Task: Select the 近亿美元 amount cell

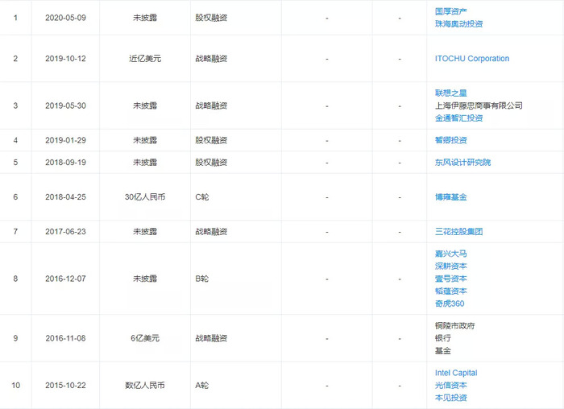Action: click(x=145, y=59)
